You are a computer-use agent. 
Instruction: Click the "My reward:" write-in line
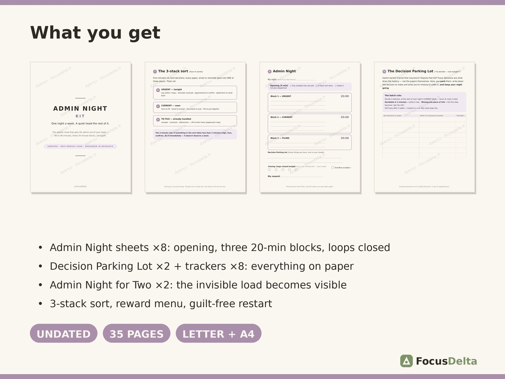pyautogui.click(x=302, y=176)
